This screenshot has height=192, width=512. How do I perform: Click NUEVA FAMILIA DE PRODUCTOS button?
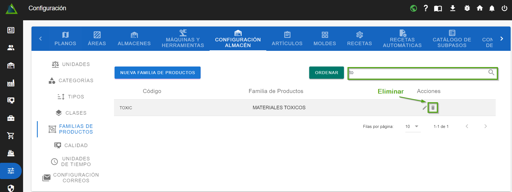tap(157, 73)
